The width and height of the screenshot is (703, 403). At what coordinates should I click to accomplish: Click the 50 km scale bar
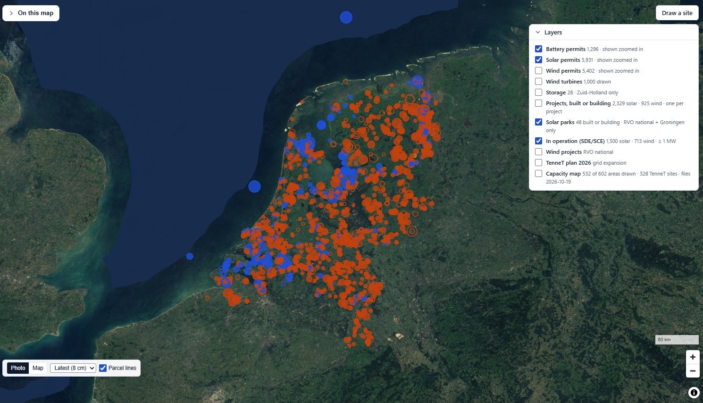677,340
